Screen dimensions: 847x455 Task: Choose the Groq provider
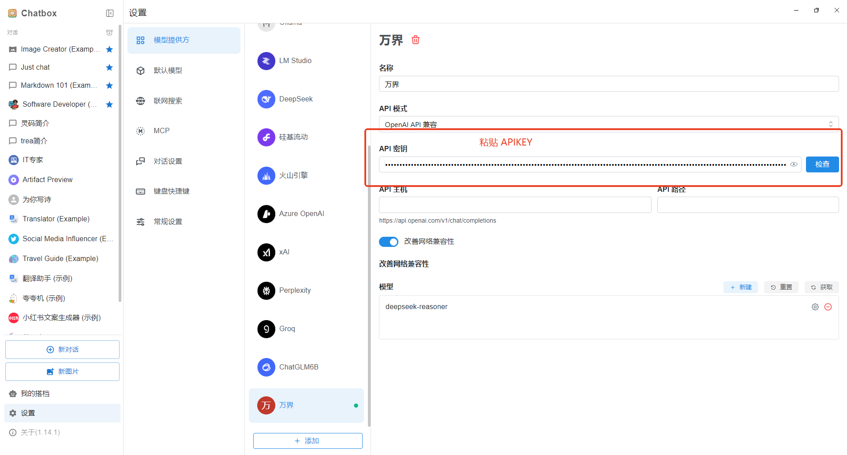tap(306, 329)
